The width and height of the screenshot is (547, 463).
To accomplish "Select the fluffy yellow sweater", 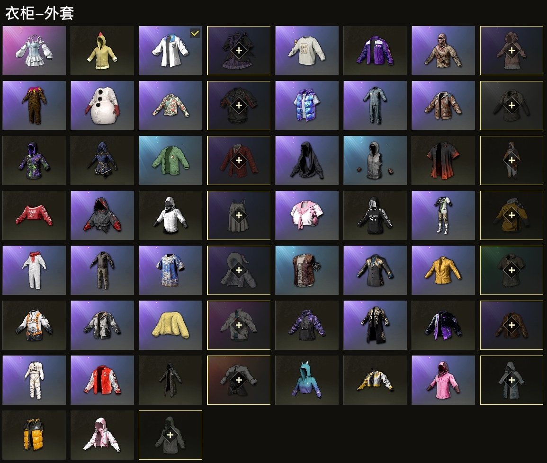I will click(x=170, y=325).
